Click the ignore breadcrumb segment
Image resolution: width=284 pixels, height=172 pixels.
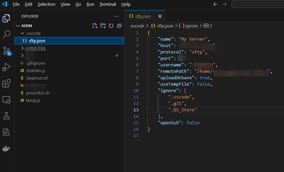pos(191,26)
